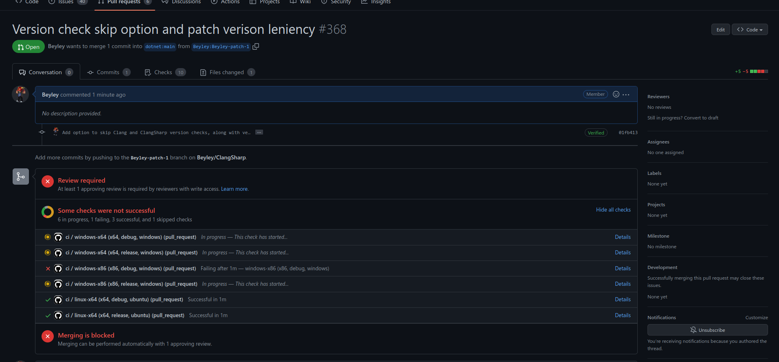Click the GitHub logo on the windows-x64 debug check
Image resolution: width=779 pixels, height=362 pixels.
pyautogui.click(x=58, y=237)
